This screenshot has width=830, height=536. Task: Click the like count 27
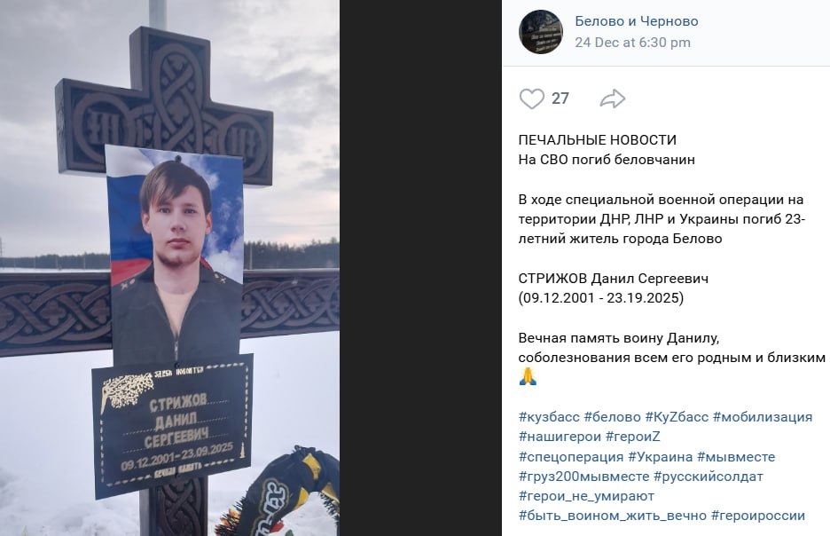(x=560, y=99)
